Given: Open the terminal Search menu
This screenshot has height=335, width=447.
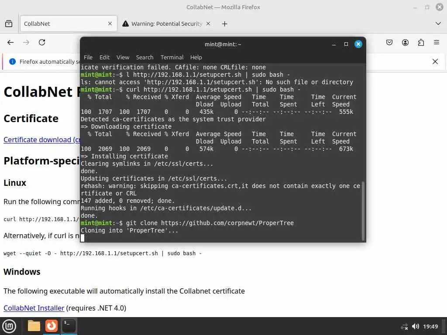Looking at the screenshot, I should tap(144, 57).
